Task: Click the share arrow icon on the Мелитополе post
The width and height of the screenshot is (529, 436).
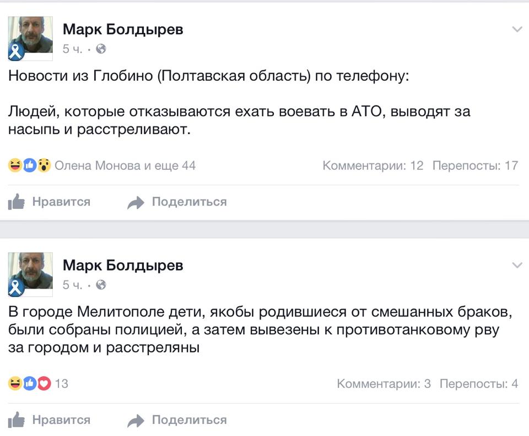Action: 136,421
